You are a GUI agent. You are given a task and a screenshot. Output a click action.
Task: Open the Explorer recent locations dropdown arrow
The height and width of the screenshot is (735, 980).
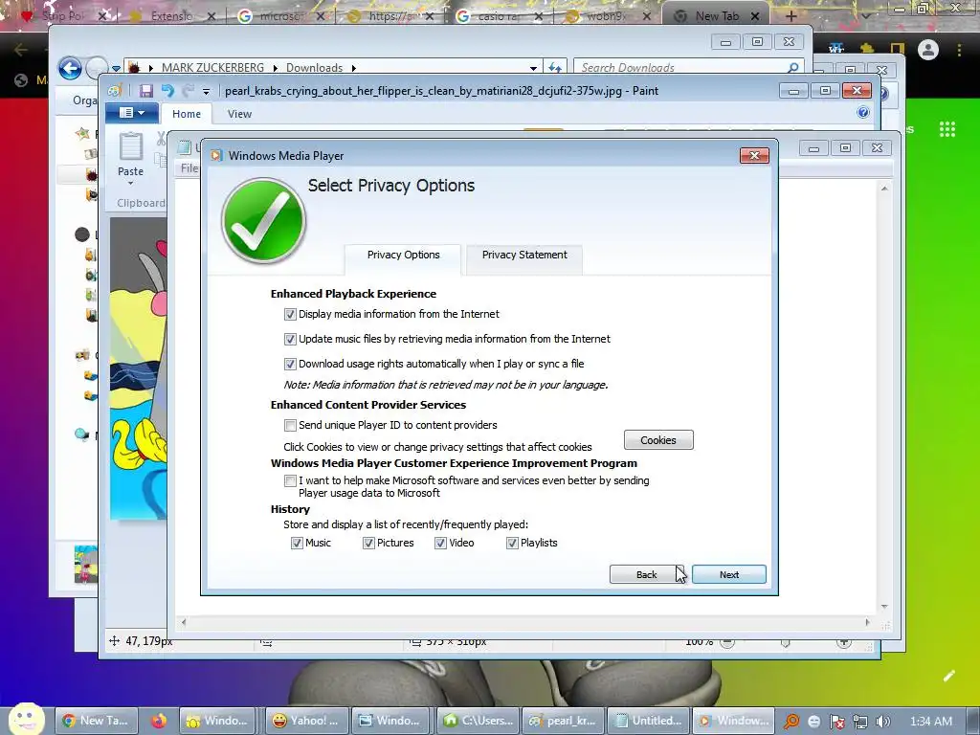tap(116, 68)
